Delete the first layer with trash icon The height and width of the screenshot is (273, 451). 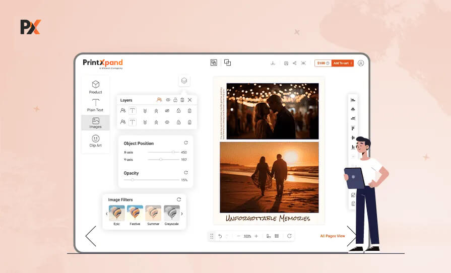(189, 110)
